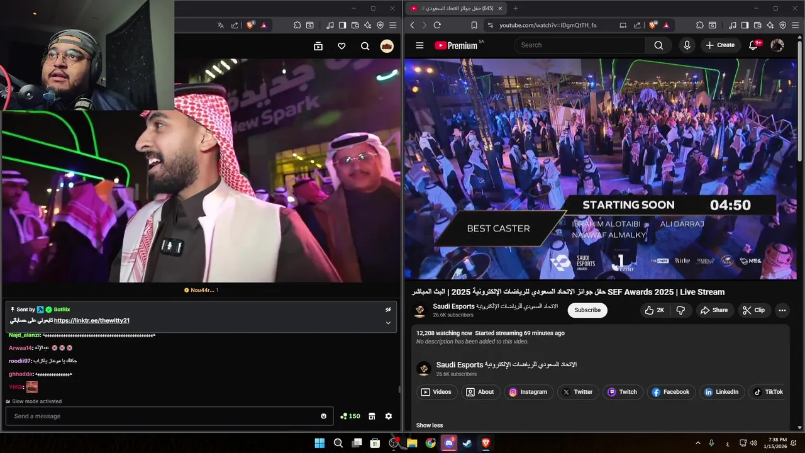Viewport: 805px width, 453px height.
Task: Open extensions puzzle icon in YouTube window
Action: click(699, 25)
